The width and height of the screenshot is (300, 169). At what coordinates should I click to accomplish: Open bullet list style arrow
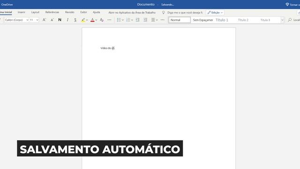123,20
